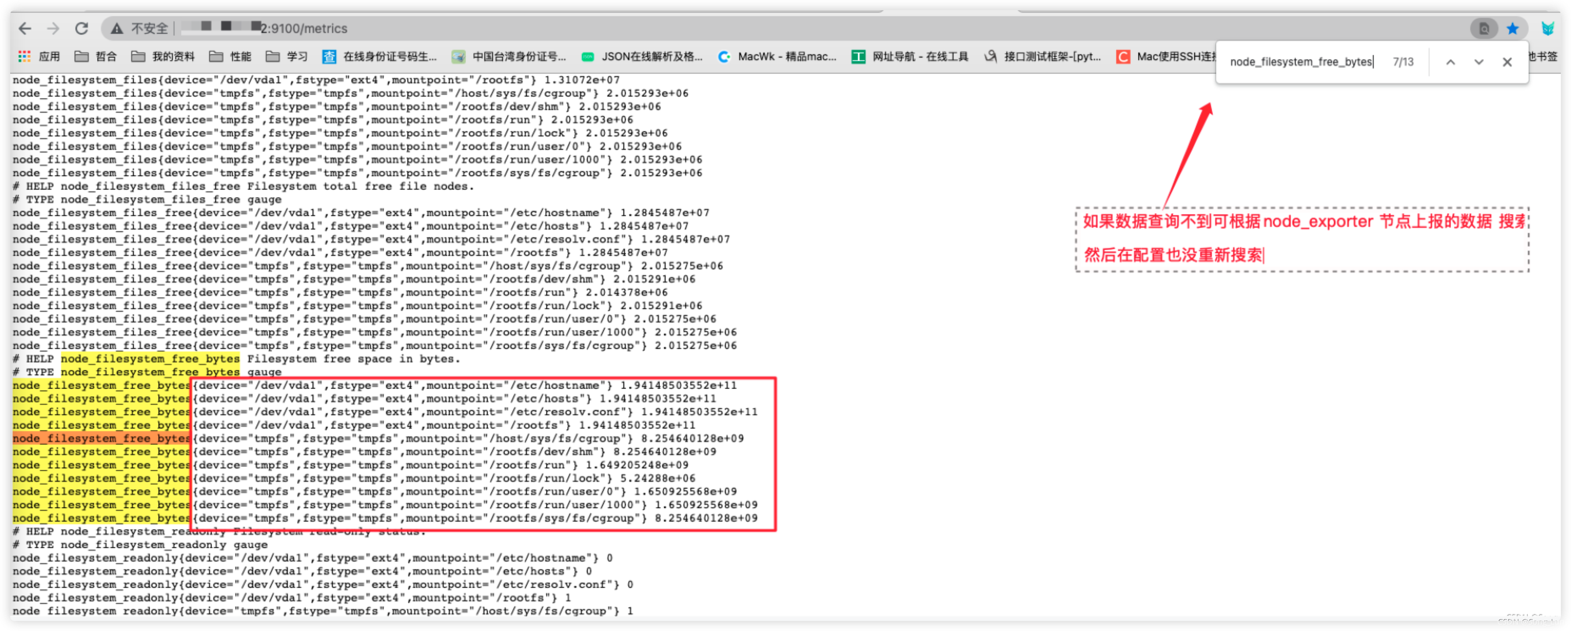Open the JSON在线解析及格式化 bookmark
Screen dimensions: 1571x631
click(x=642, y=57)
